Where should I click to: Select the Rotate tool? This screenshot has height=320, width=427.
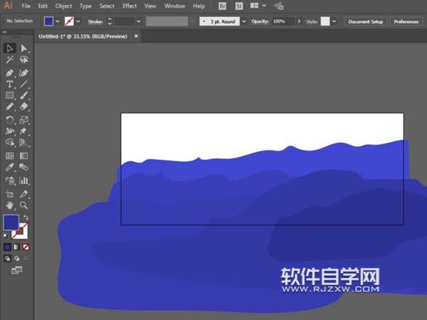pos(9,119)
